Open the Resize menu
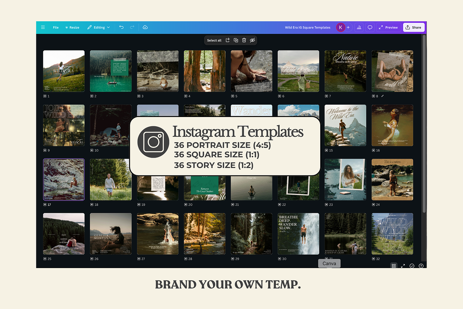The height and width of the screenshot is (309, 463). (x=72, y=27)
